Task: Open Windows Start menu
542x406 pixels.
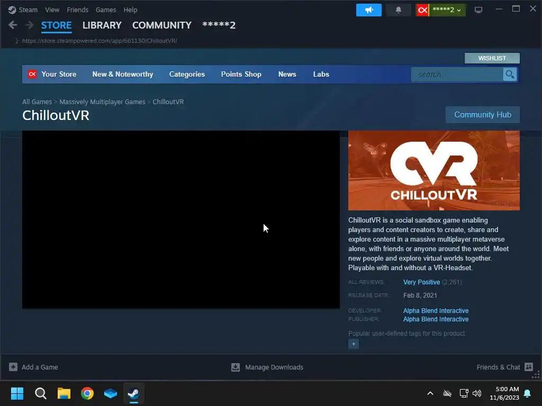Action: point(17,393)
